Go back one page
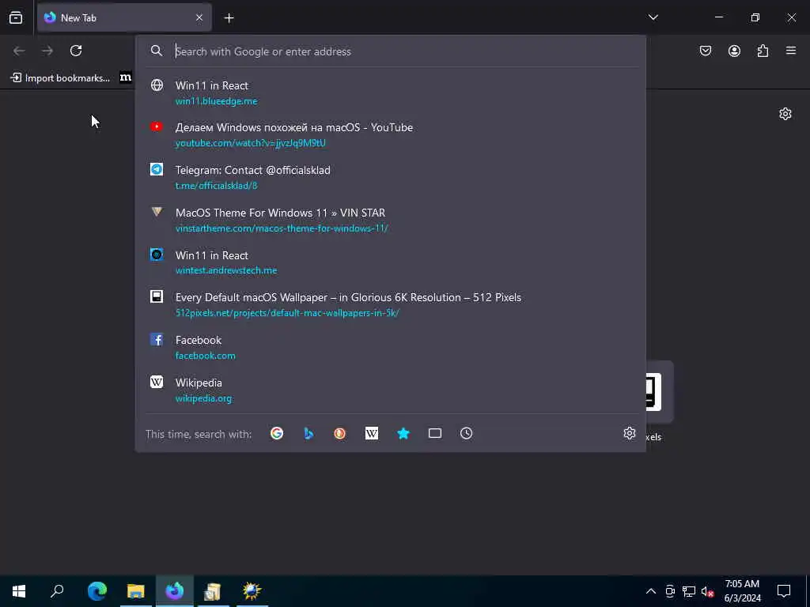The image size is (810, 607). coord(19,51)
